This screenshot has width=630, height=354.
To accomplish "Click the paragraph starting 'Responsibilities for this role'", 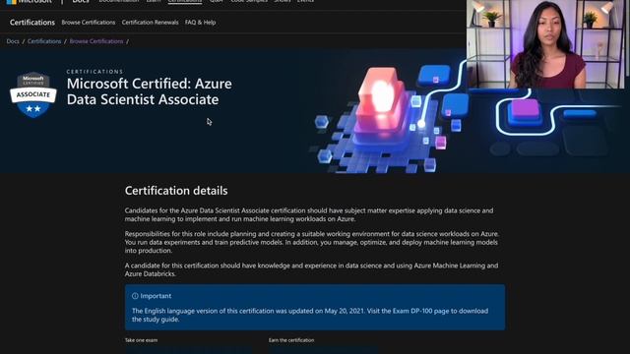I will click(x=312, y=242).
